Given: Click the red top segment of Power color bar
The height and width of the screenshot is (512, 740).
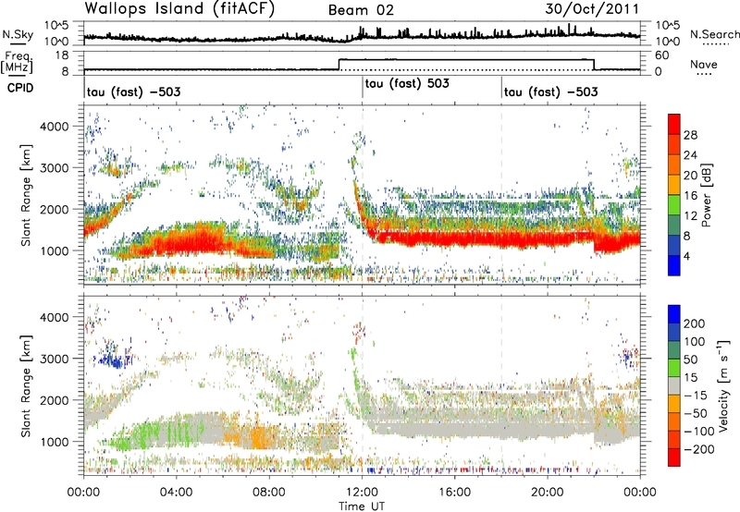Looking at the screenshot, I should coord(674,124).
